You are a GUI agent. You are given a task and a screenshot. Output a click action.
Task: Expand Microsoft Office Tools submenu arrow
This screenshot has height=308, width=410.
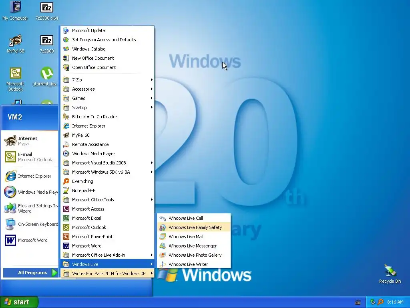(x=151, y=200)
